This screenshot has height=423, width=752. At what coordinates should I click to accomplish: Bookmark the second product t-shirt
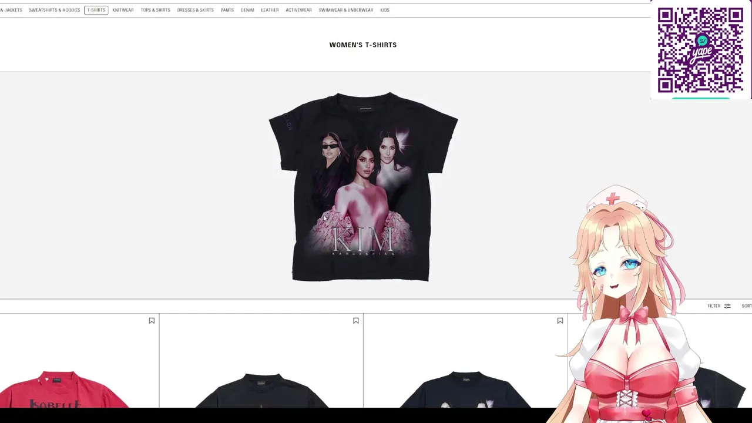click(x=355, y=321)
